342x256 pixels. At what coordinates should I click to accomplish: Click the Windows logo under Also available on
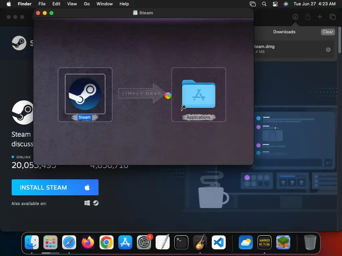click(87, 203)
